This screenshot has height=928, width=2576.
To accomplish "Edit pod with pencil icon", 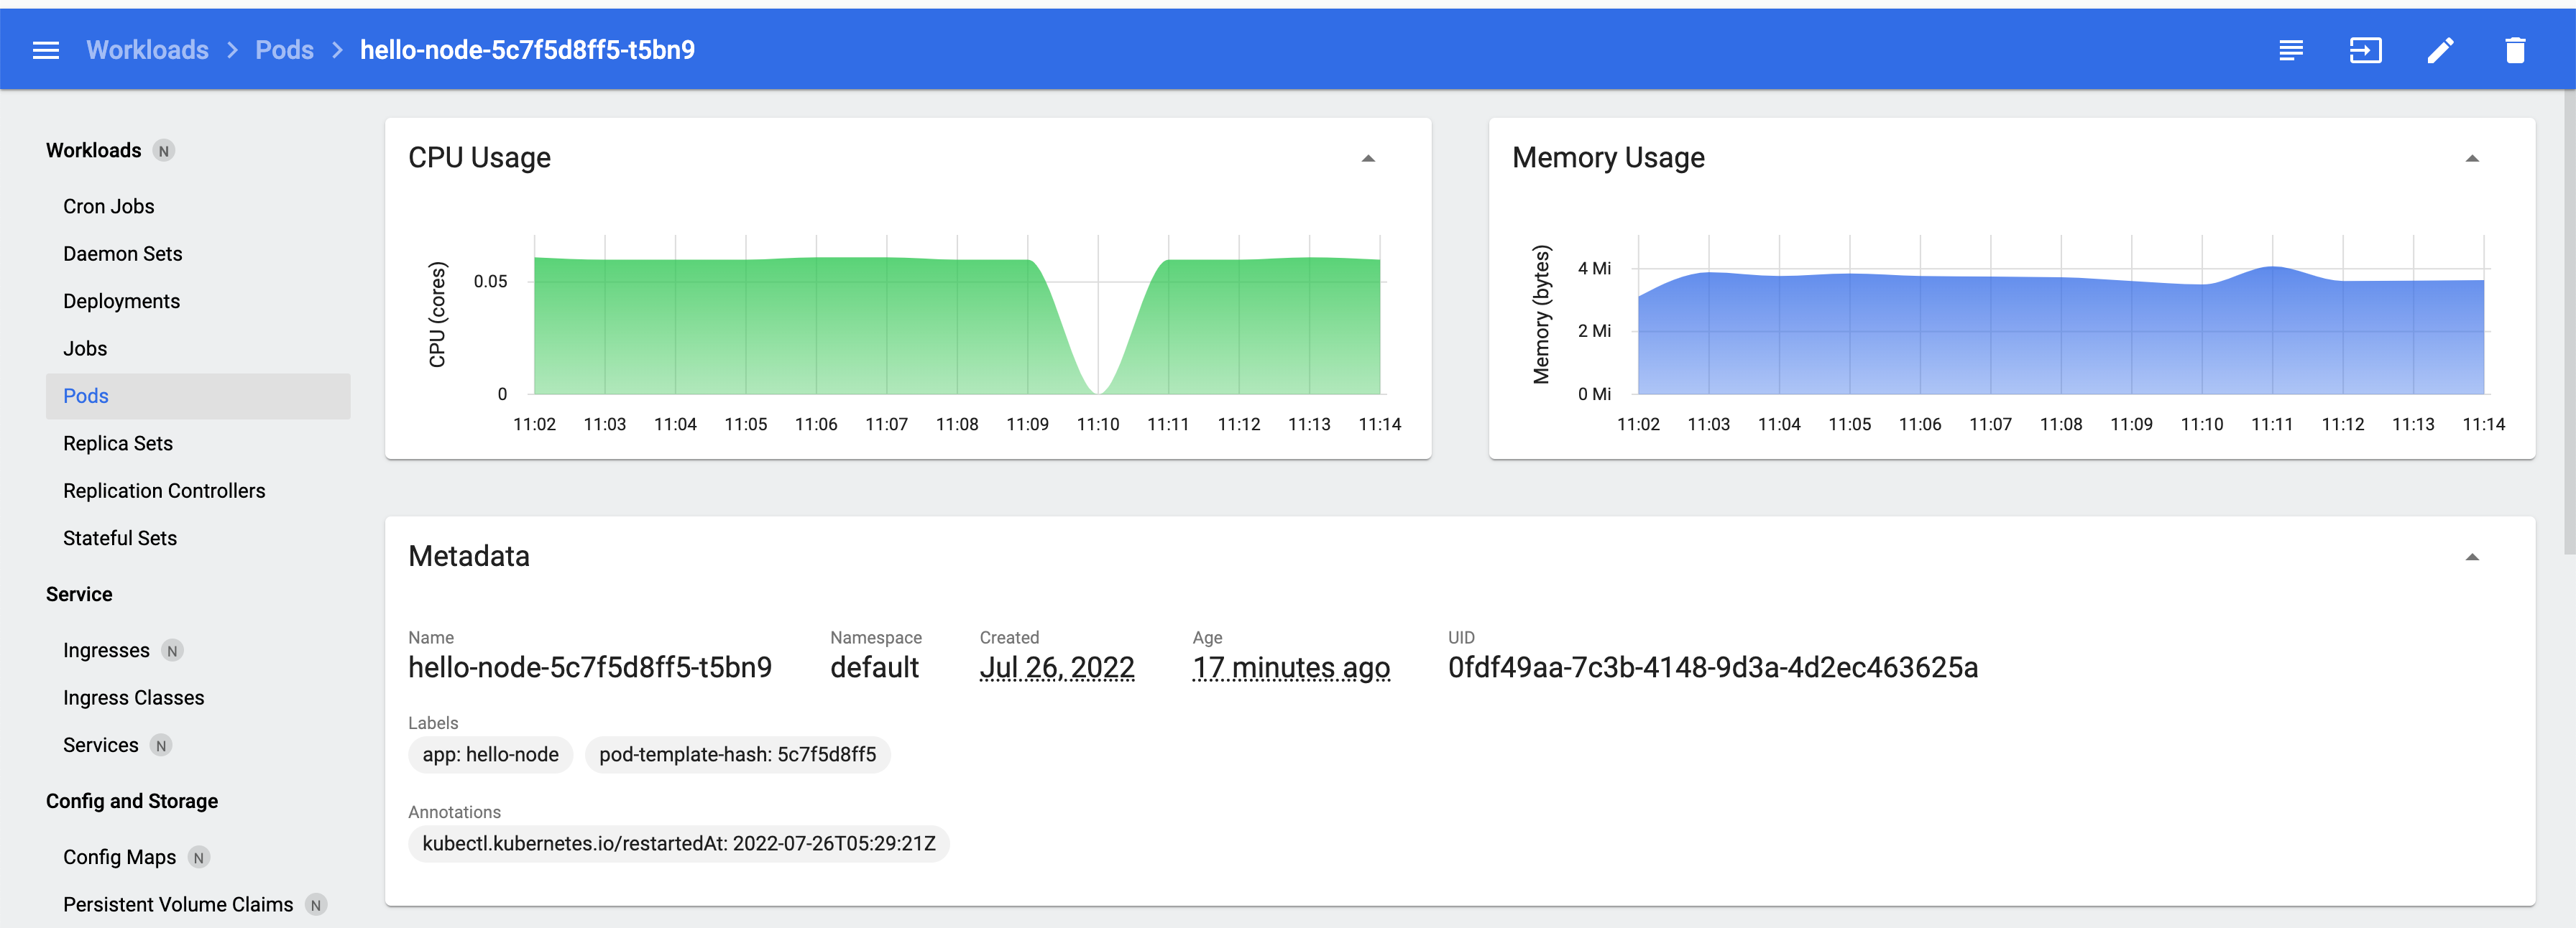I will coord(2440,50).
